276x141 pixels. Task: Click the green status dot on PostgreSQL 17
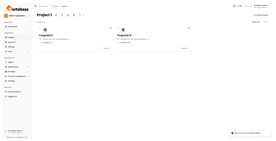(110, 28)
